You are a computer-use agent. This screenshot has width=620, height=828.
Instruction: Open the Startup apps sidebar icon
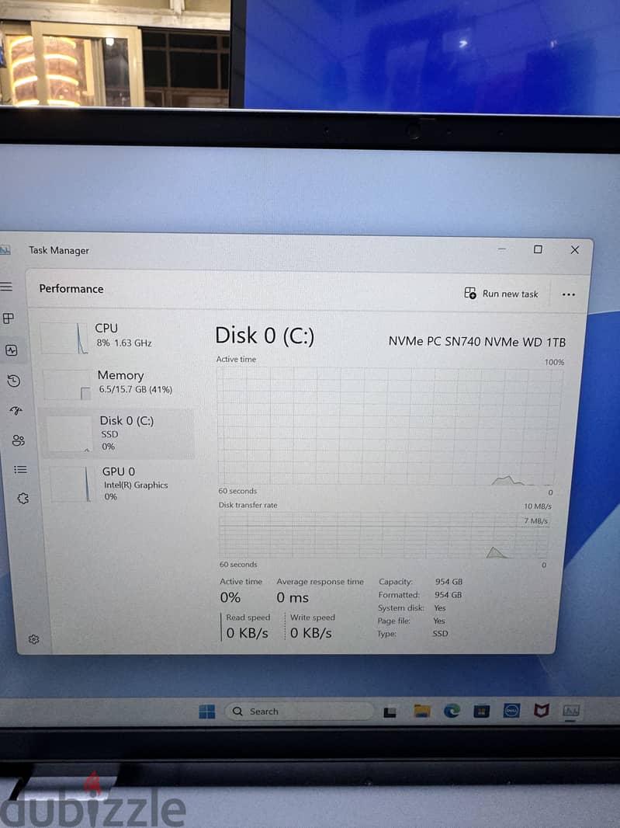coord(16,410)
